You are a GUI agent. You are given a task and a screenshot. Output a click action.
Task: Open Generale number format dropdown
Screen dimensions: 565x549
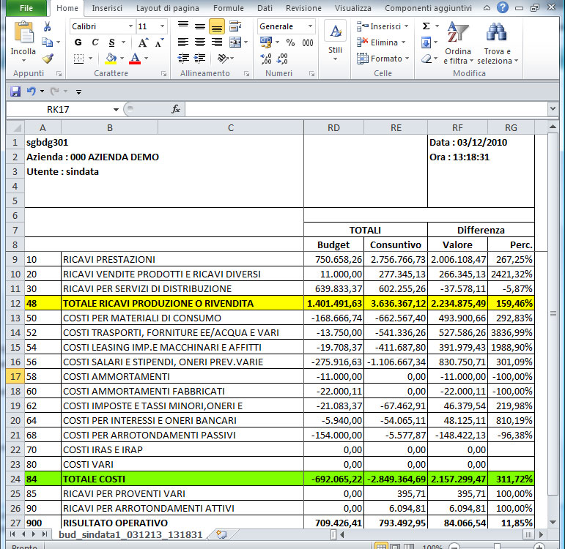(310, 26)
